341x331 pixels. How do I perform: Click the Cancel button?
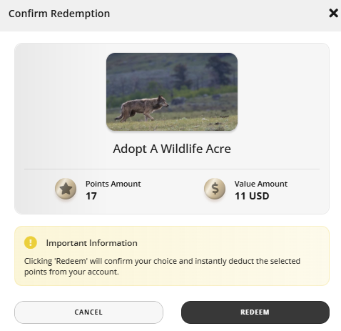(x=88, y=312)
